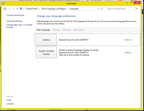Click 'Date, time, and number formatting' text
The width and height of the screenshot is (144, 111).
point(74,55)
